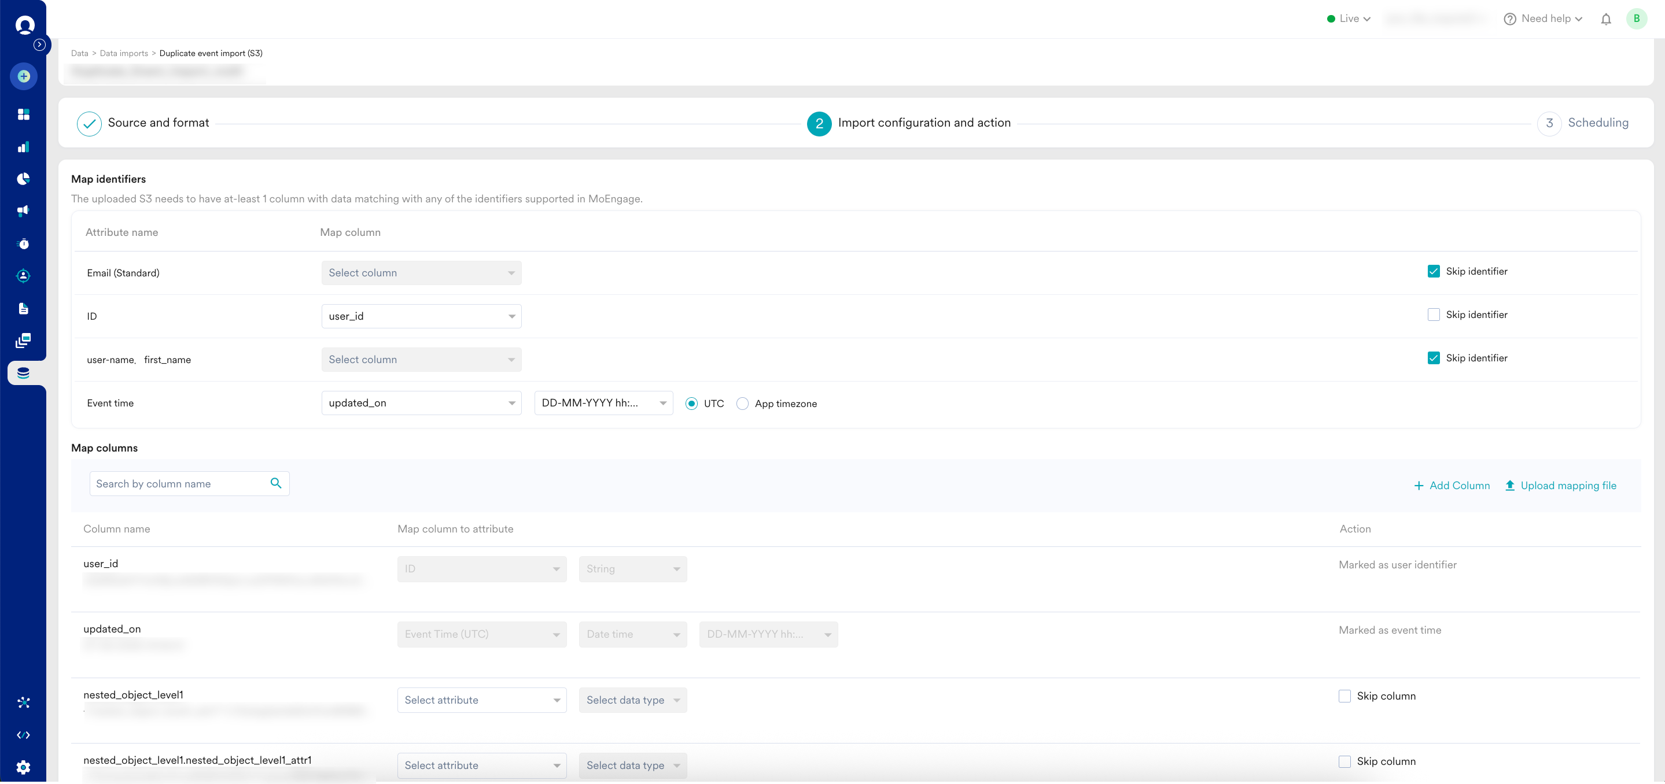Open the settings gear in sidebar
This screenshot has width=1665, height=784.
(x=24, y=767)
